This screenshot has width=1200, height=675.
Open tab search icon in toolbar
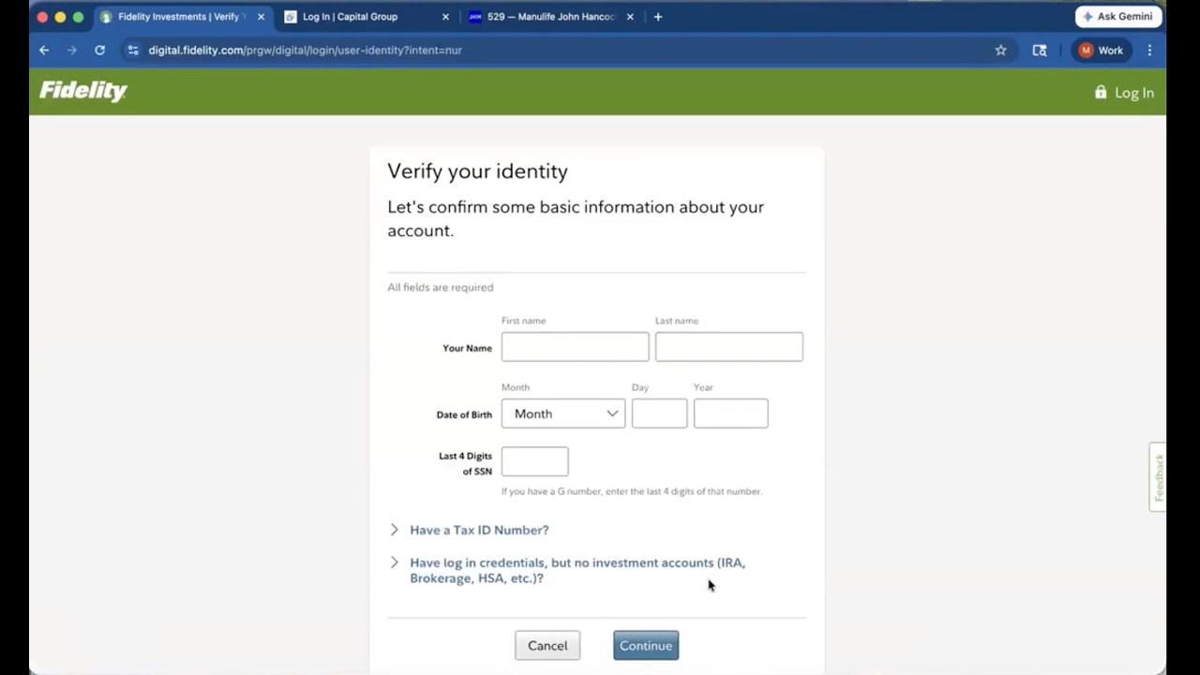[x=1040, y=50]
